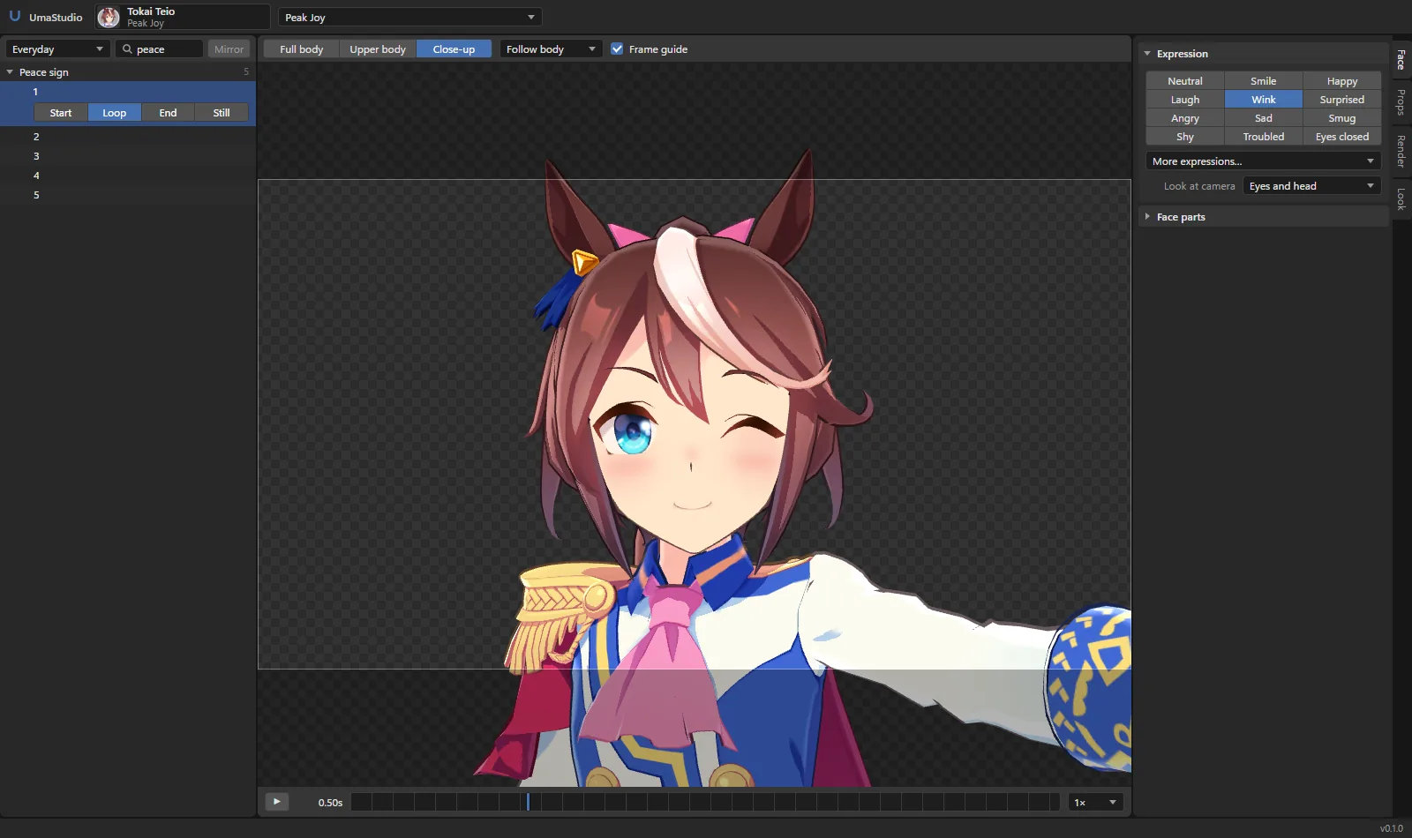This screenshot has width=1412, height=838.
Task: Set expression to Smile
Action: (1264, 81)
